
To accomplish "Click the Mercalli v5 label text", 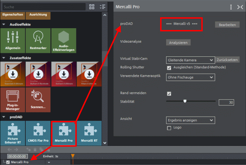I will [182, 24].
